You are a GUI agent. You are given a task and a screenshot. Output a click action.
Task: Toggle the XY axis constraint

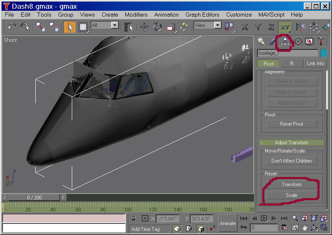(x=285, y=27)
